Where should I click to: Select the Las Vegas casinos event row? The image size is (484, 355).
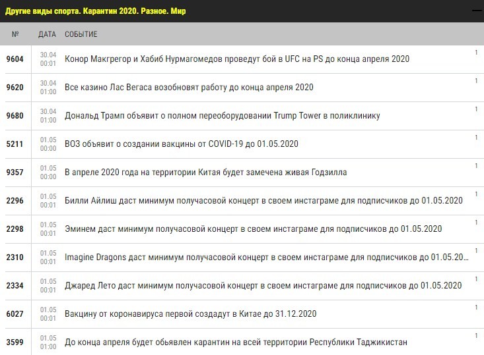(189, 87)
